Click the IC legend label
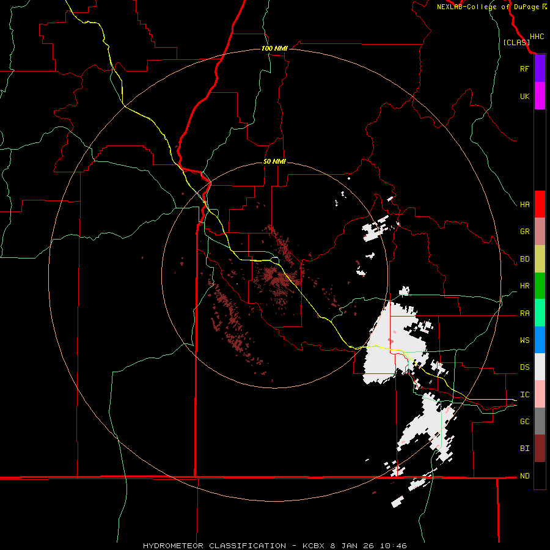Image resolution: width=550 pixels, height=550 pixels. [x=525, y=395]
